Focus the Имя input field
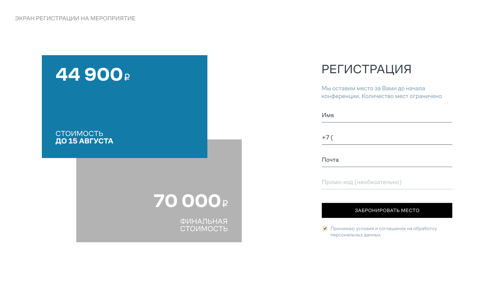The width and height of the screenshot is (496, 293). 387,115
